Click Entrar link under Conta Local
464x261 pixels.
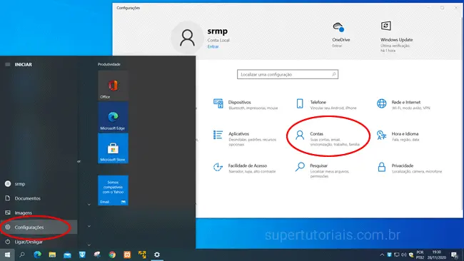coord(213,46)
